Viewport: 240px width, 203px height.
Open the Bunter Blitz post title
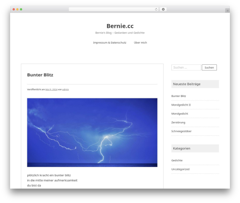point(40,75)
